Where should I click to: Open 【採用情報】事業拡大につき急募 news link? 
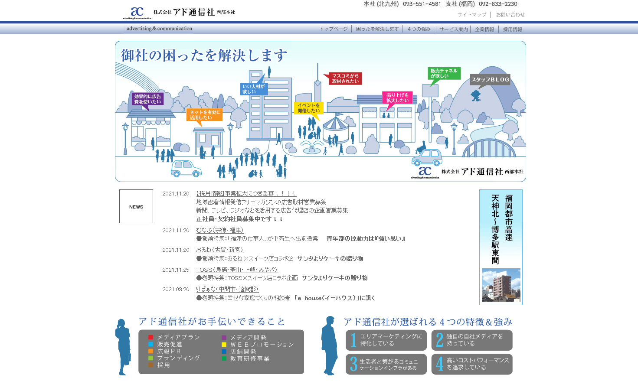coord(246,193)
